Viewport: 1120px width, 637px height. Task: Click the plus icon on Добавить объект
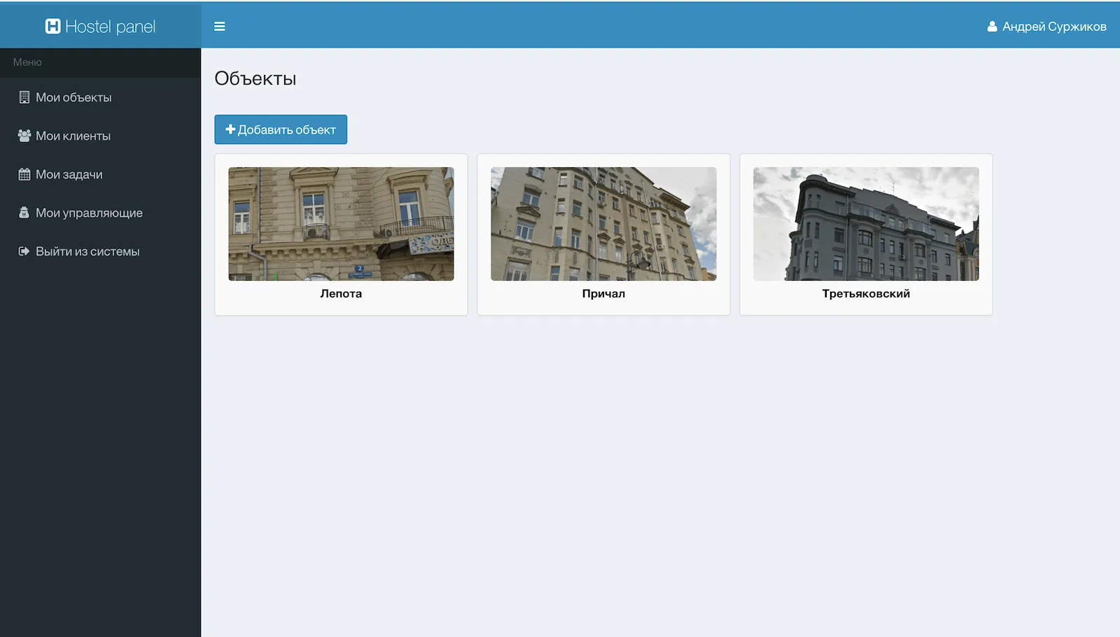(x=230, y=129)
